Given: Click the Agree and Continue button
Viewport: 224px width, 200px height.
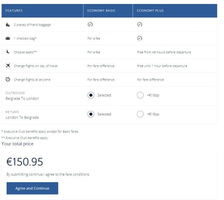Looking at the screenshot, I should click(32, 188).
